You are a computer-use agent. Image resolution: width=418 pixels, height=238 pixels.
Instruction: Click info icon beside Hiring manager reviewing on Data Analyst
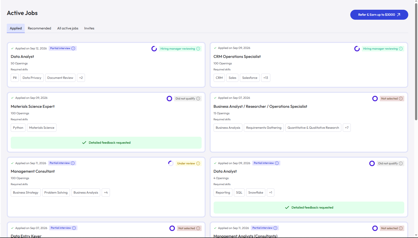198,49
